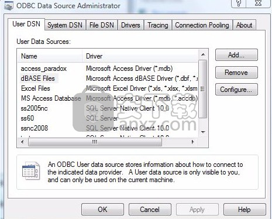Click the Microsoft Access Driver (*.mdb, *.accdb) cell
272x219 pixels.
pyautogui.click(x=142, y=98)
